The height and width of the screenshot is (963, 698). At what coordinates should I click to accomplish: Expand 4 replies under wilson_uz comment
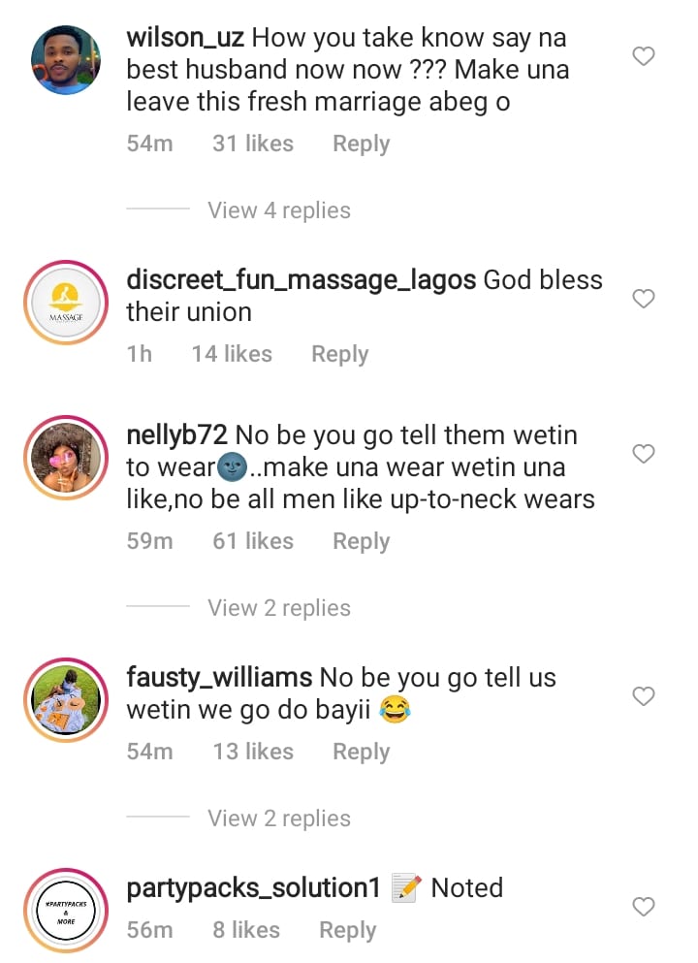[278, 210]
